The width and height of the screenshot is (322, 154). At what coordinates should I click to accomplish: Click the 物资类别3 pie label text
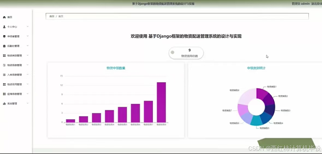coord(285,111)
